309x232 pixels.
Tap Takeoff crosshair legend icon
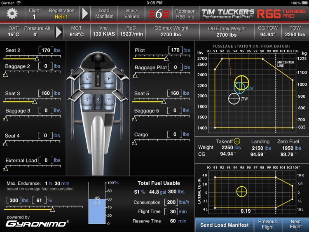pyautogui.click(x=237, y=141)
